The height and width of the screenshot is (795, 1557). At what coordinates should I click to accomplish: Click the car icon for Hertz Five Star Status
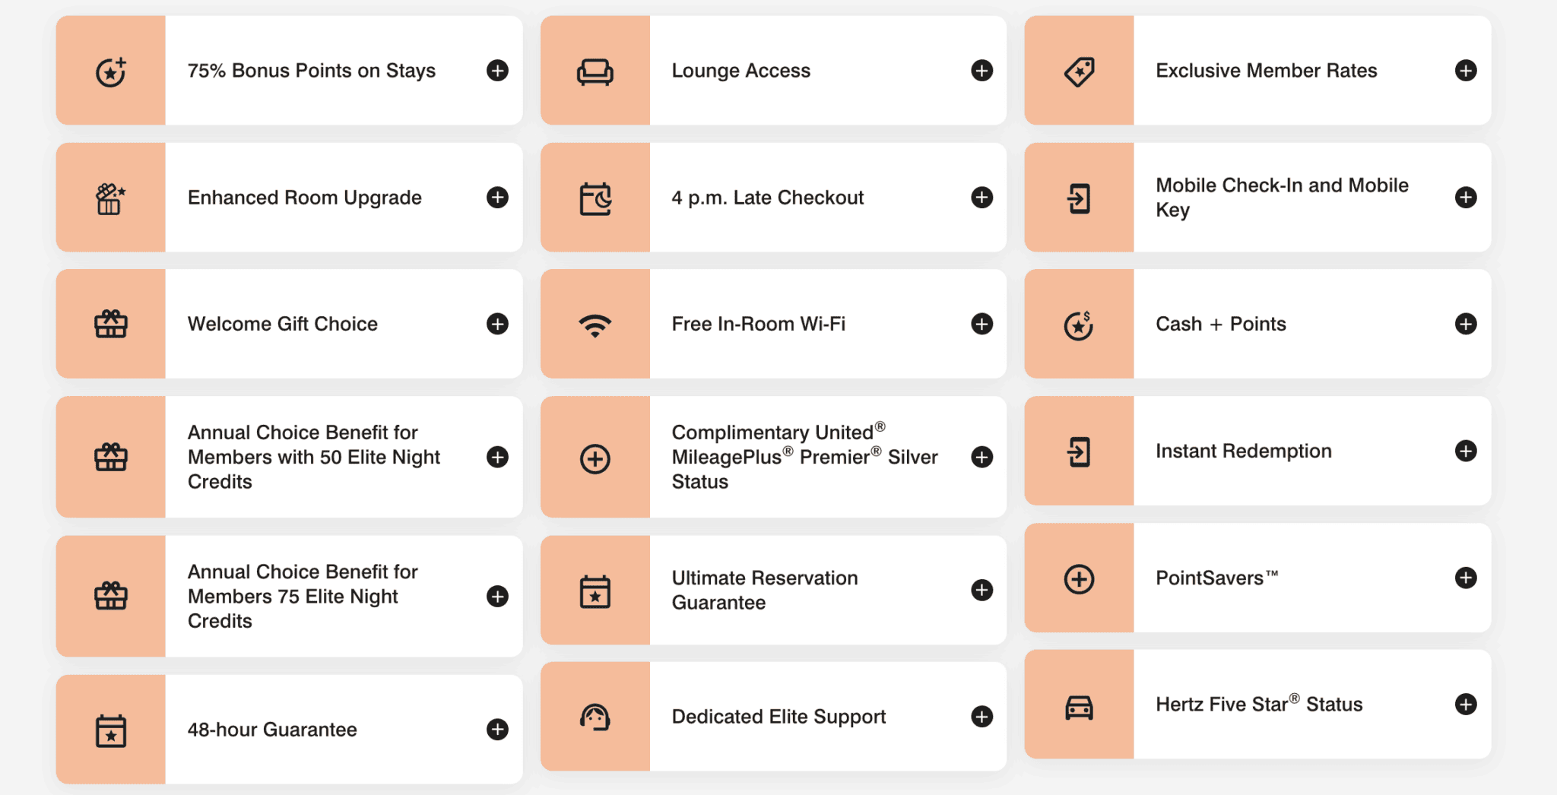pyautogui.click(x=1079, y=706)
